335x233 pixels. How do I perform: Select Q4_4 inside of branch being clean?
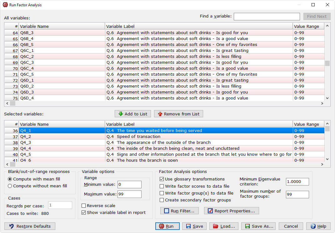(x=164, y=149)
